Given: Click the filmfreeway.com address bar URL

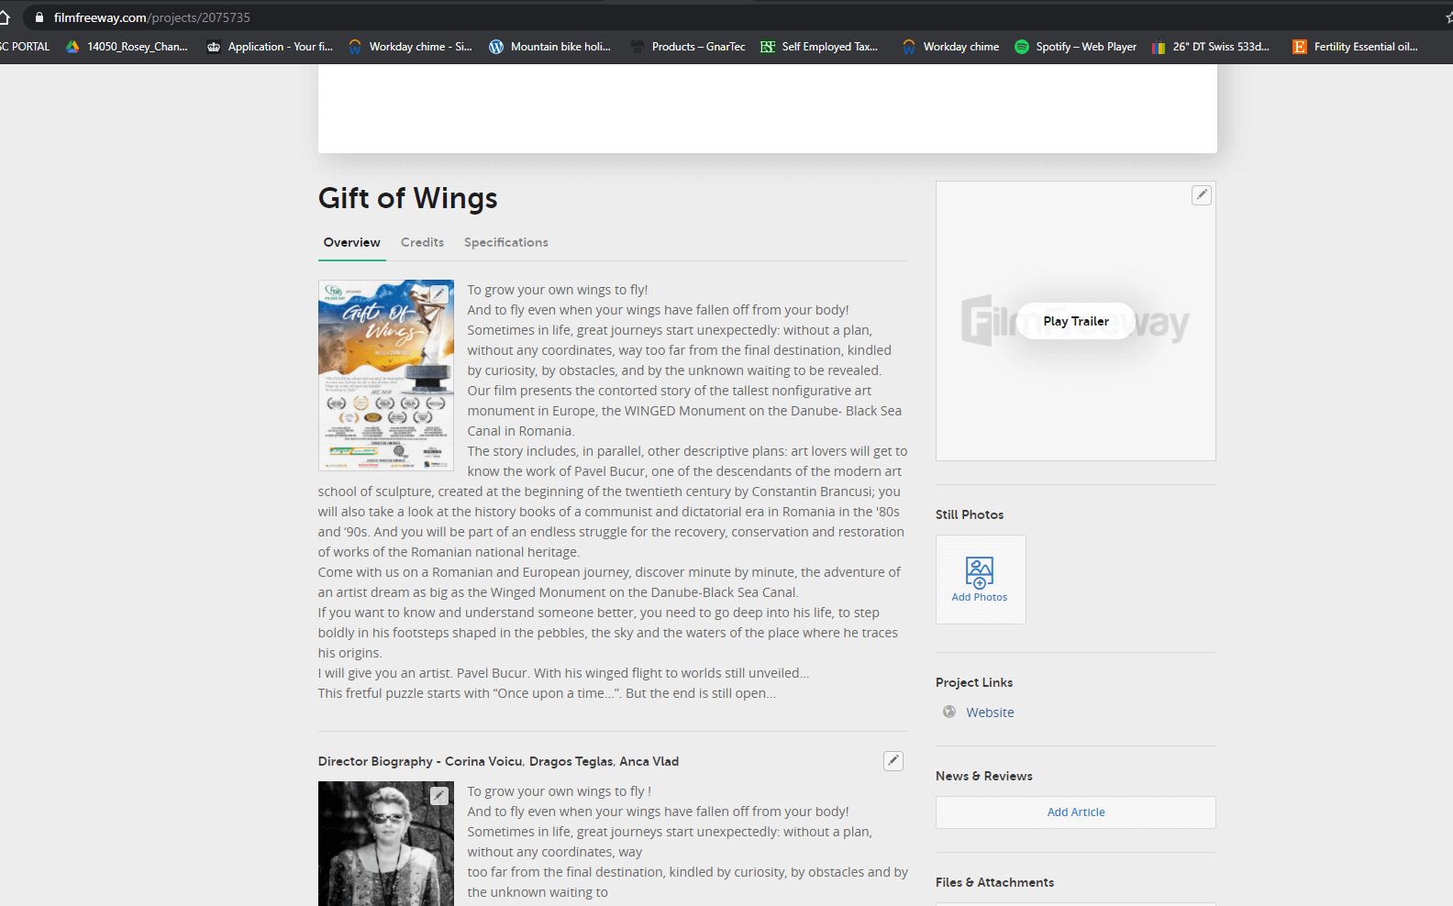Looking at the screenshot, I should [x=152, y=17].
